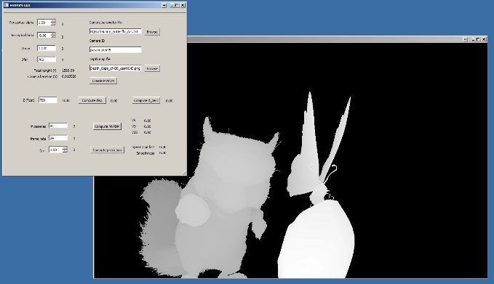Decrease Perceptual beta with the down arrow
The width and height of the screenshot is (494, 284).
pyautogui.click(x=53, y=36)
